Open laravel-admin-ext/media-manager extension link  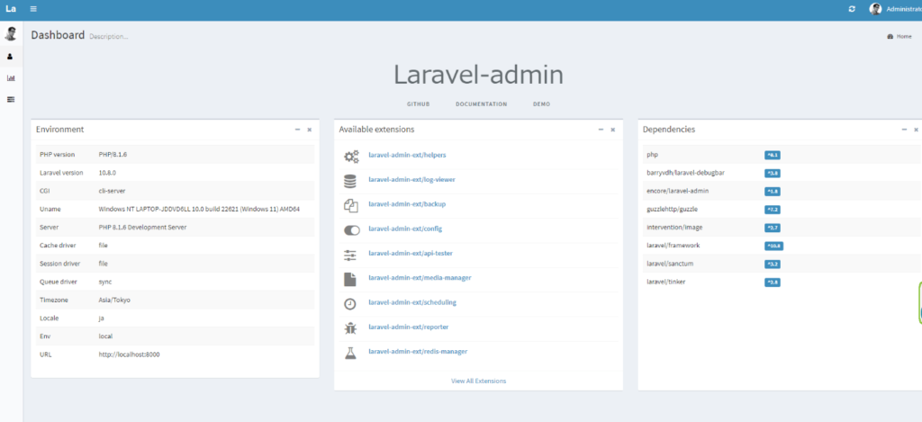(420, 278)
